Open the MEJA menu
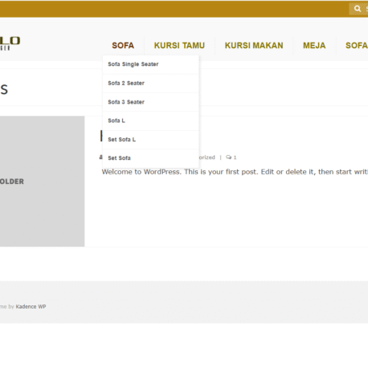This screenshot has height=368, width=368. click(x=314, y=46)
